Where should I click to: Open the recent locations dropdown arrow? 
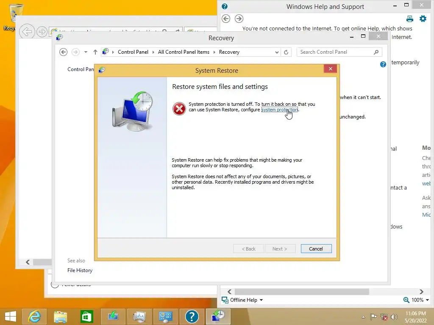point(86,52)
